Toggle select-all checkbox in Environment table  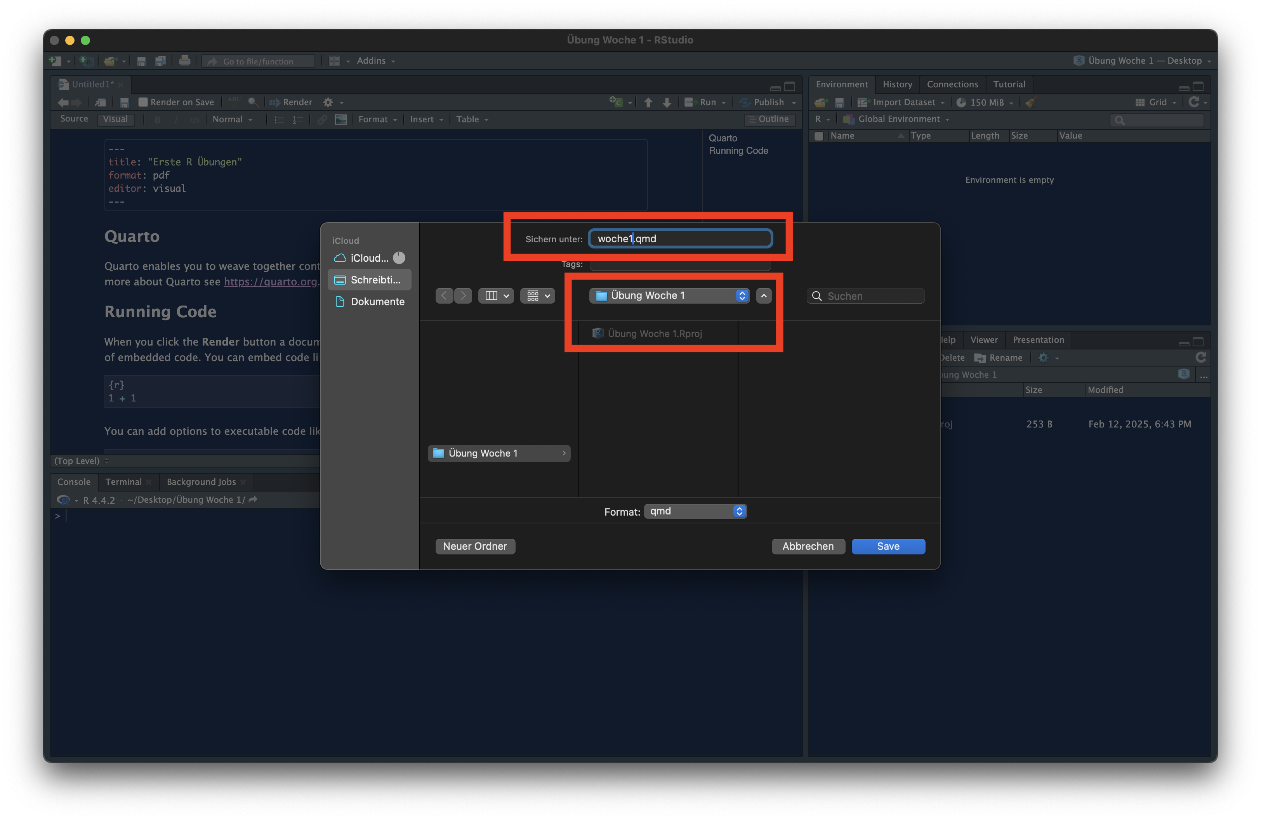(818, 136)
